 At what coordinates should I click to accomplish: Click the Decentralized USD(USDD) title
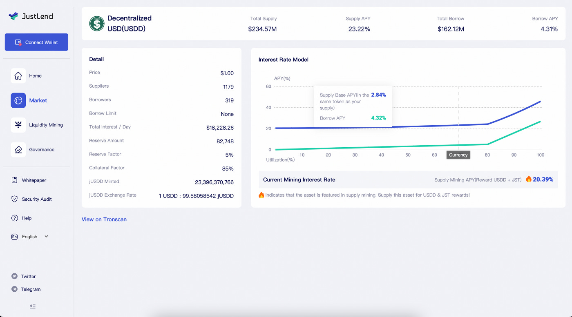(x=129, y=24)
